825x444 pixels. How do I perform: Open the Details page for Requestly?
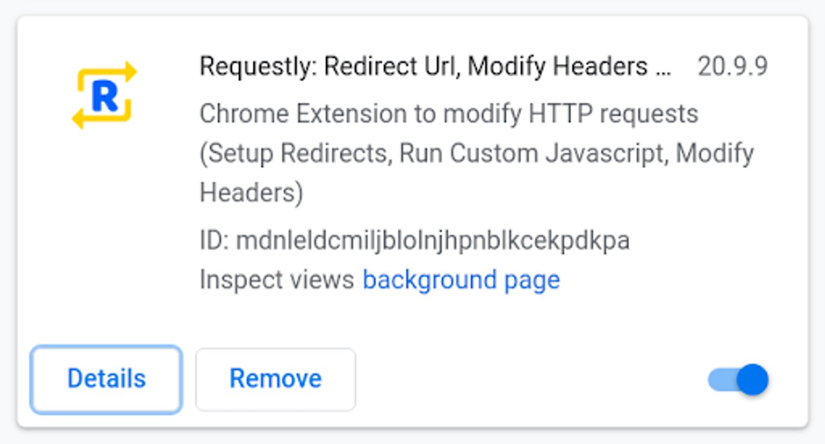click(106, 379)
